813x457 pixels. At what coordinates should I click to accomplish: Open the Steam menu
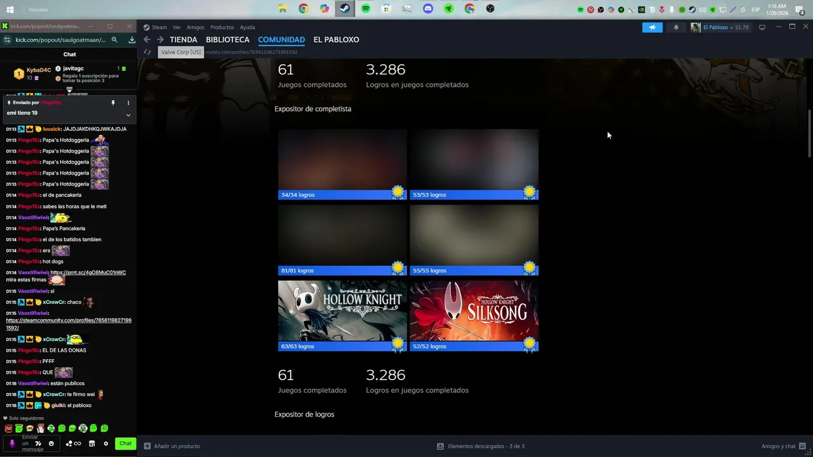click(x=159, y=27)
